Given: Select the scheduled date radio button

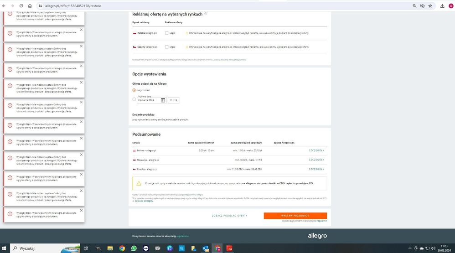Looking at the screenshot, I should [134, 99].
